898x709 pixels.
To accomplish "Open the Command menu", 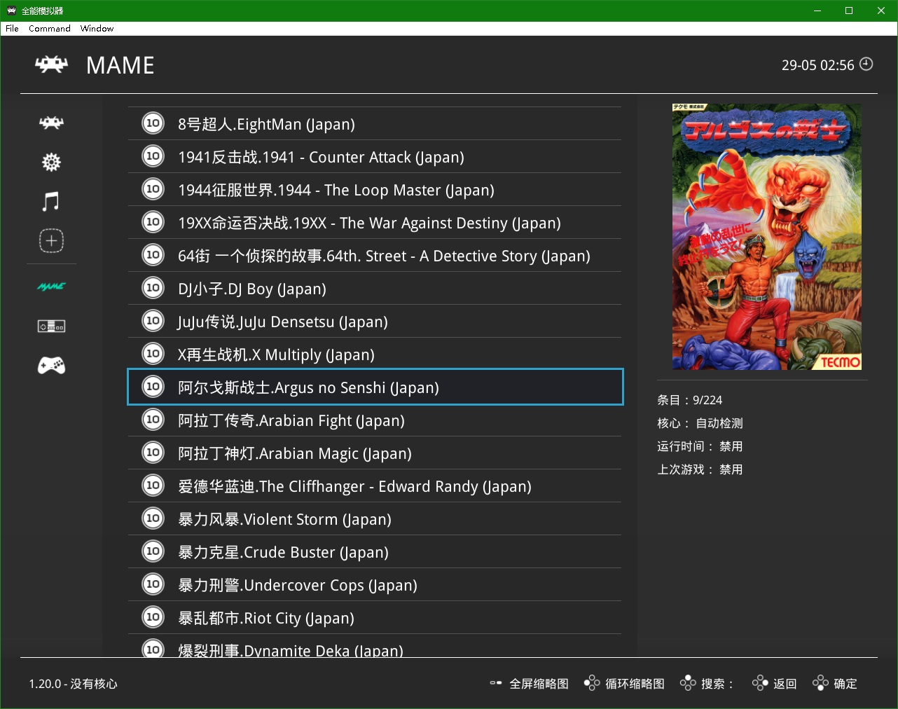I will click(x=50, y=29).
